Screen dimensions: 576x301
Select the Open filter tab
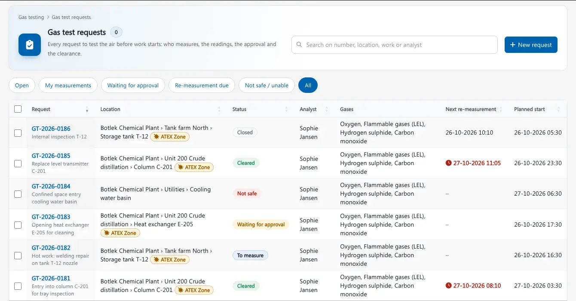click(x=22, y=85)
